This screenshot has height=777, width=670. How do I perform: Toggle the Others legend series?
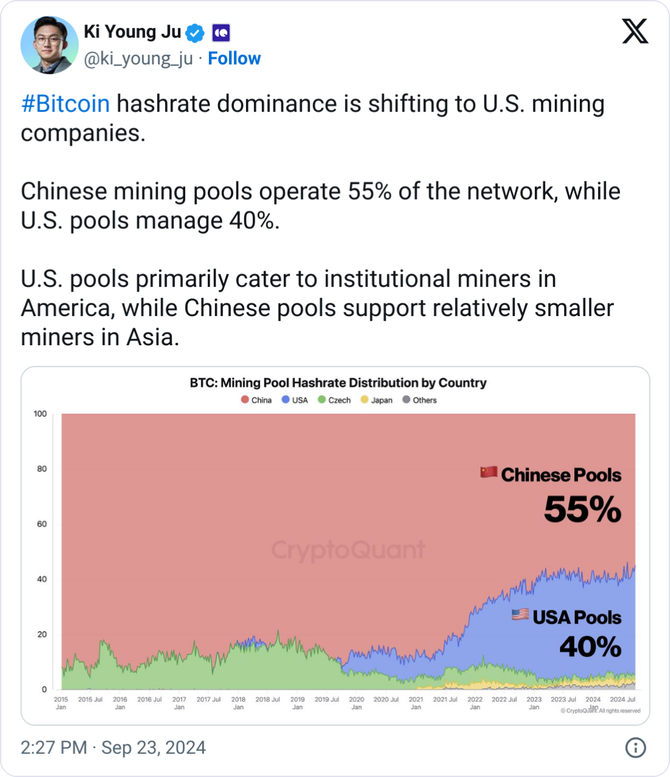[x=420, y=400]
